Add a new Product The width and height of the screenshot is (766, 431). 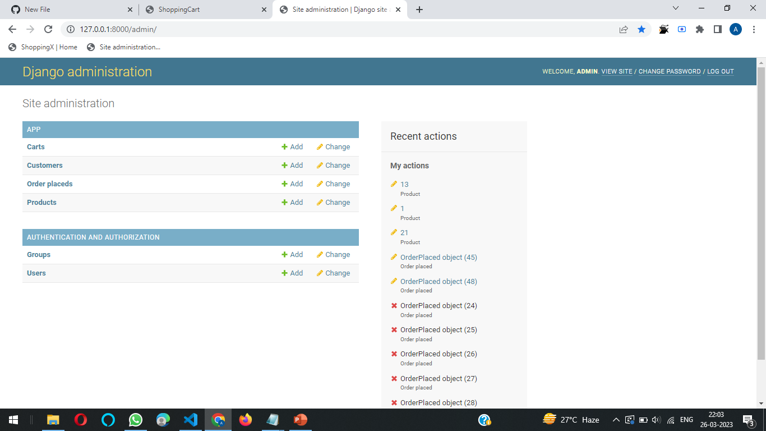coord(292,203)
